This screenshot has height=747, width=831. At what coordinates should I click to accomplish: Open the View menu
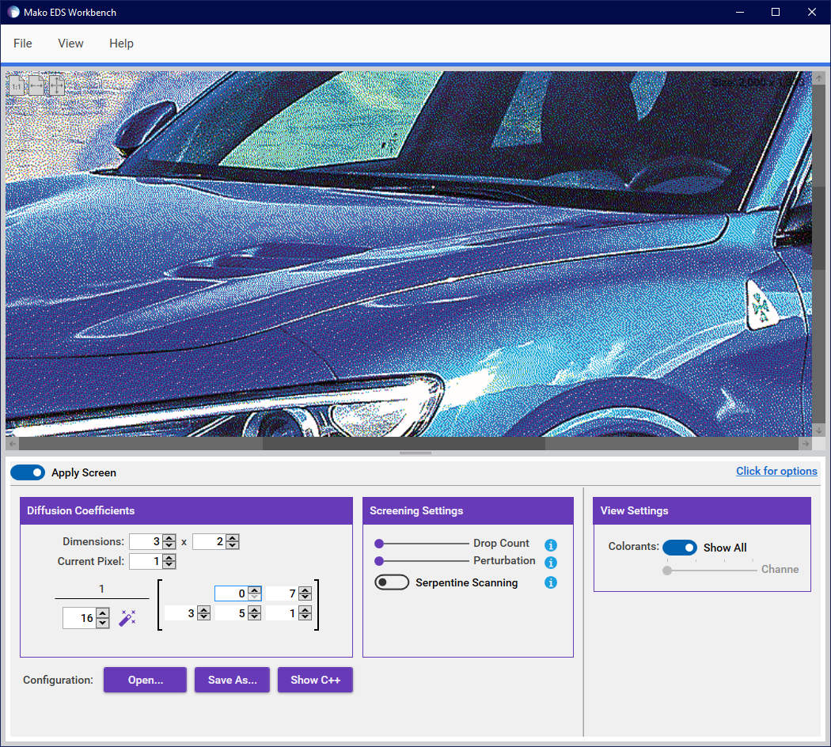pos(70,44)
